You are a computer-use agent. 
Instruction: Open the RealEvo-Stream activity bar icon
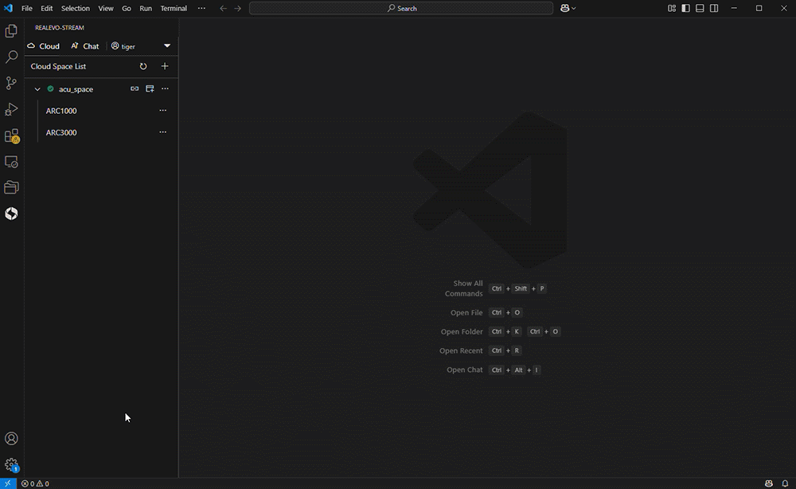click(x=11, y=213)
